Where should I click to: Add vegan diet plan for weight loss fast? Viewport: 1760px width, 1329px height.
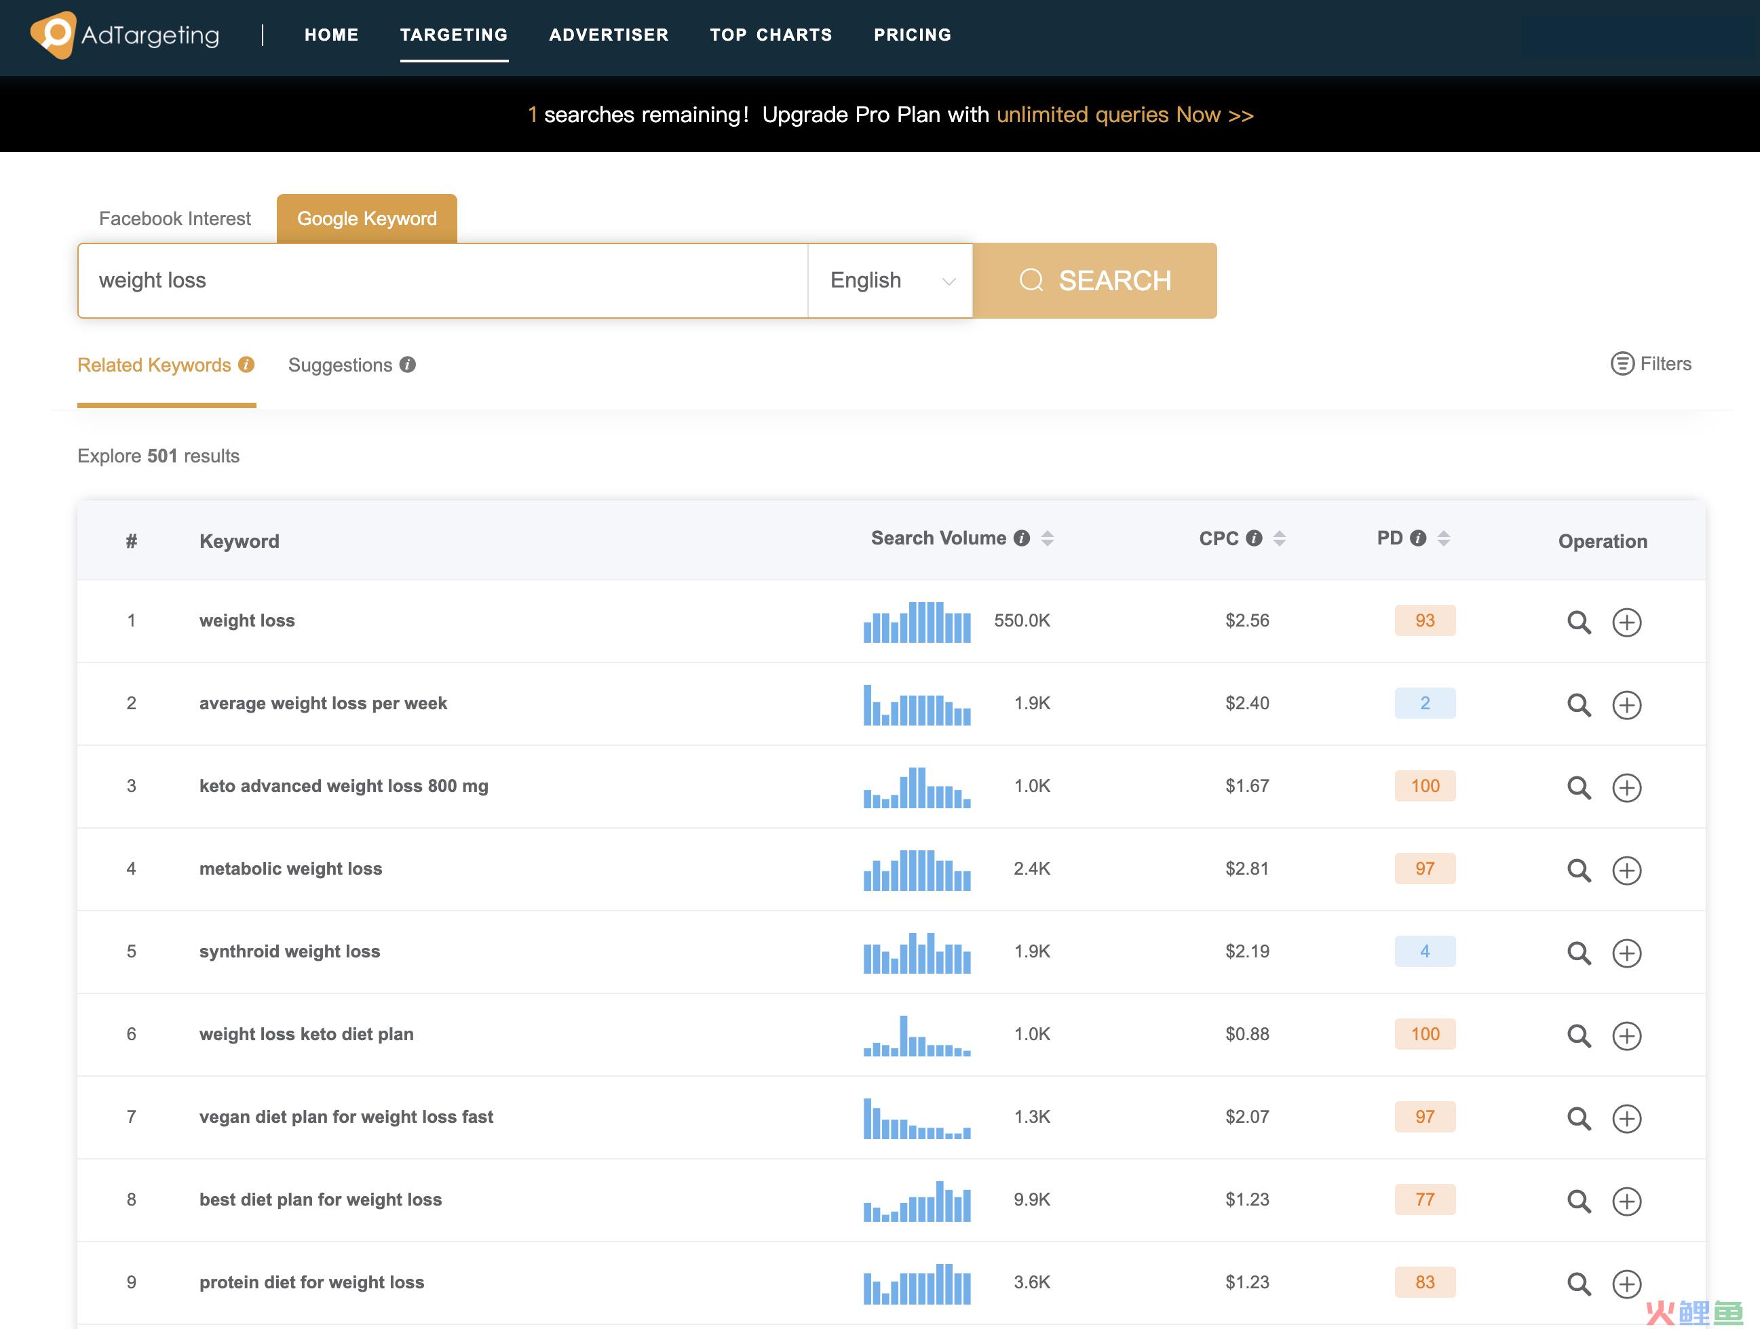point(1626,1118)
